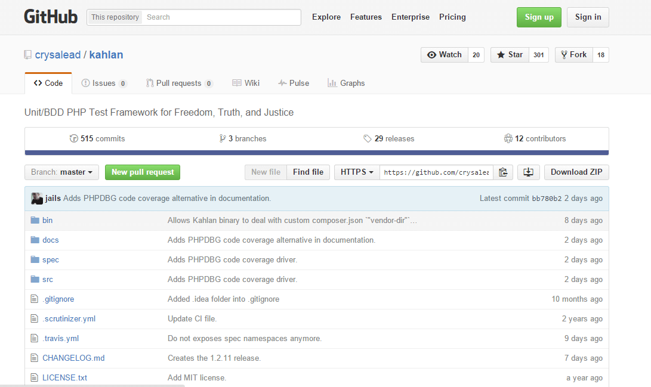Open commit 'Added .idea folder into .gitignore'
The width and height of the screenshot is (651, 387).
[223, 299]
